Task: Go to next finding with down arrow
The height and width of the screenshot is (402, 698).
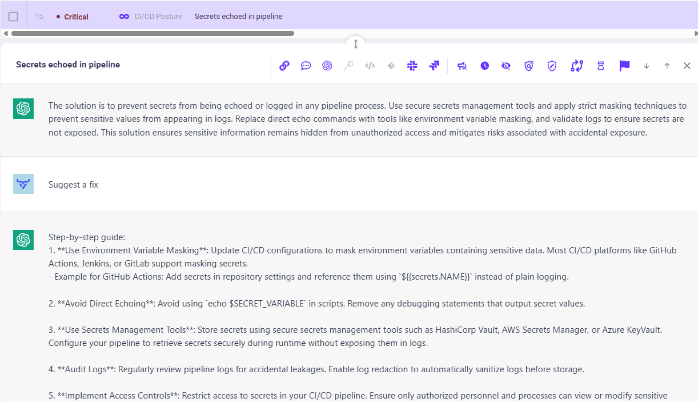Action: coord(646,66)
